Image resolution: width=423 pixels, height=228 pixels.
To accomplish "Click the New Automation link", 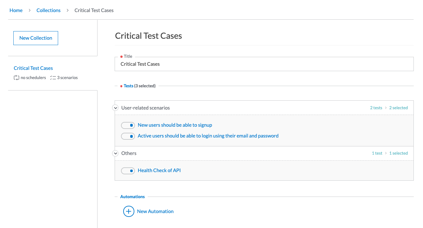I will [155, 211].
